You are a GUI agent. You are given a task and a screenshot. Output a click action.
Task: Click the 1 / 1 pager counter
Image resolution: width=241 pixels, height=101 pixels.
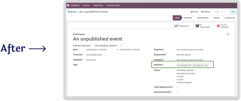coord(217,12)
